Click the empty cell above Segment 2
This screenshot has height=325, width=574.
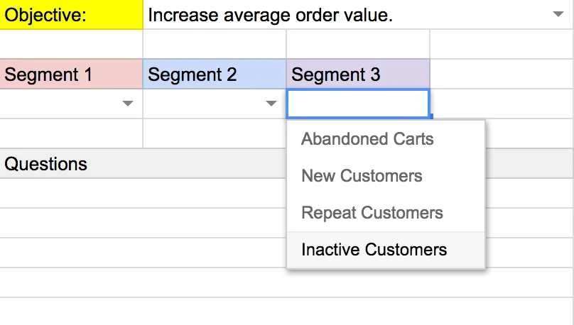click(215, 44)
